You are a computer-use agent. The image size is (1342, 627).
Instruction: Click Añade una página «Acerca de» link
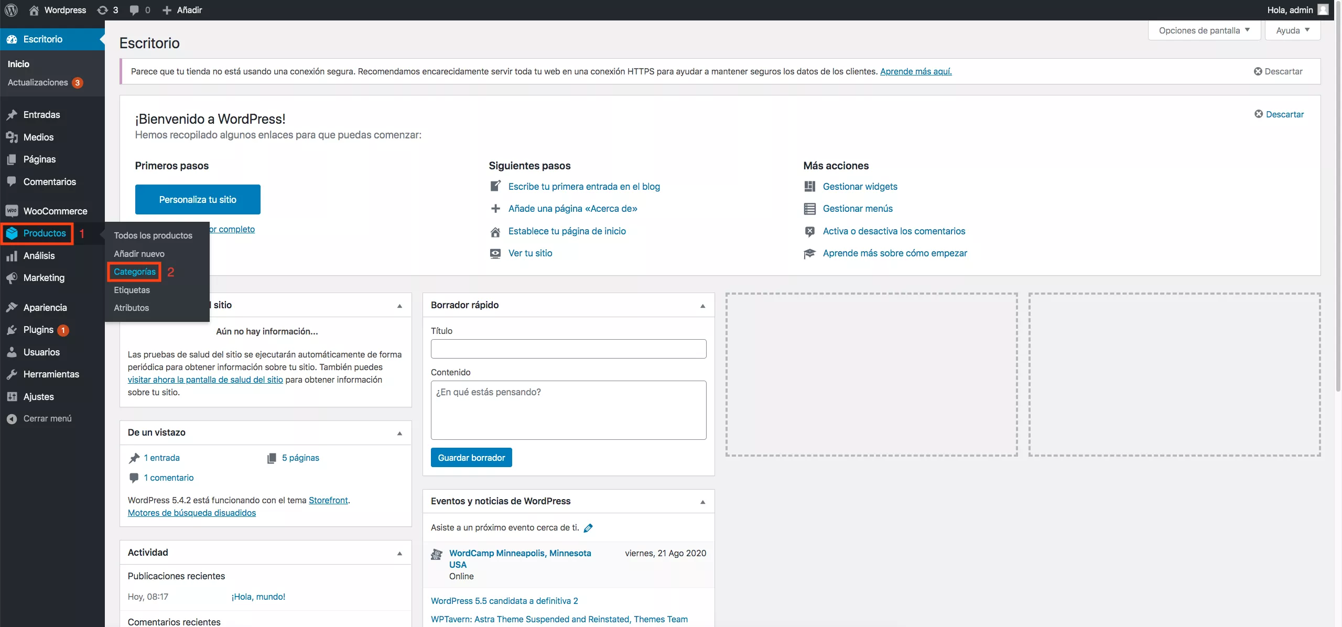[572, 209]
